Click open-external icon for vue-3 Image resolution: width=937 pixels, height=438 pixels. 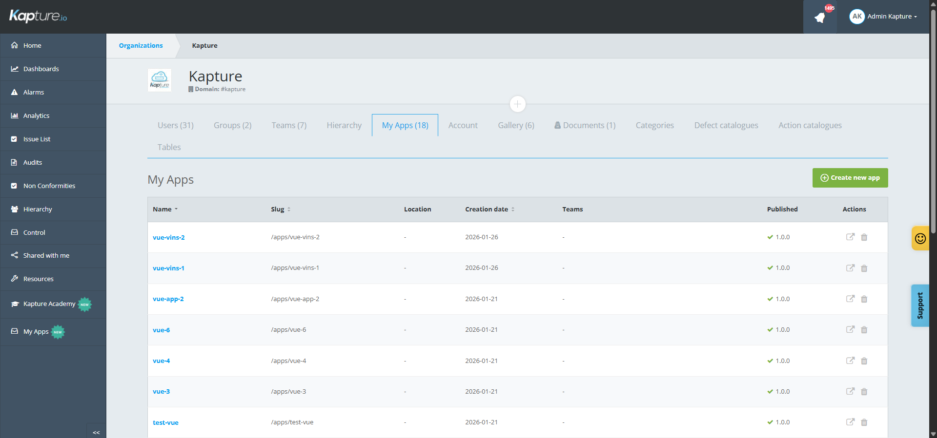[x=850, y=391]
